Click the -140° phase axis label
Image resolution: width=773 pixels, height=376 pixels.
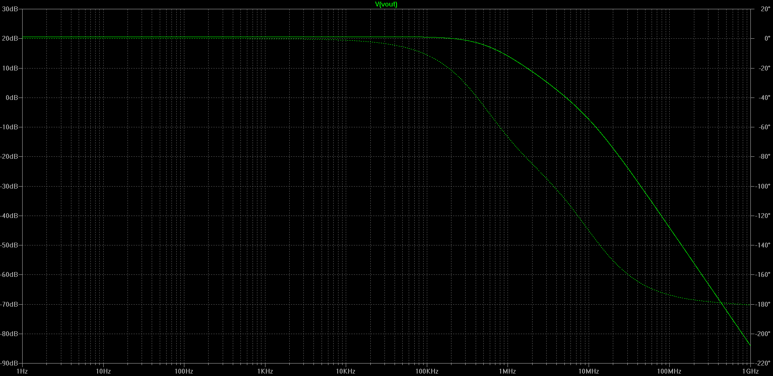pyautogui.click(x=763, y=245)
